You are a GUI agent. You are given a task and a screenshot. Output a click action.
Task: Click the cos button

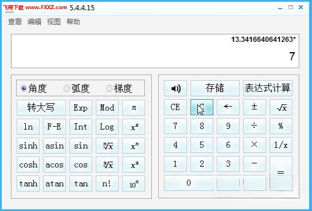point(81,165)
